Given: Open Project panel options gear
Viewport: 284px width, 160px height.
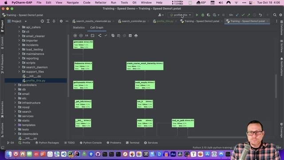Looking at the screenshot, I should click(61, 21).
